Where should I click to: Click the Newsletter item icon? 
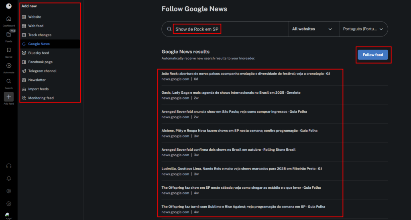tap(24, 80)
